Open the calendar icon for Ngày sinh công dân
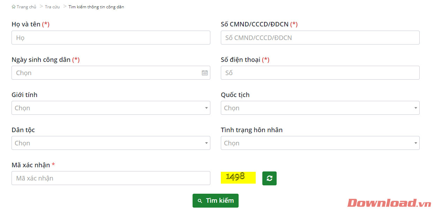 205,73
